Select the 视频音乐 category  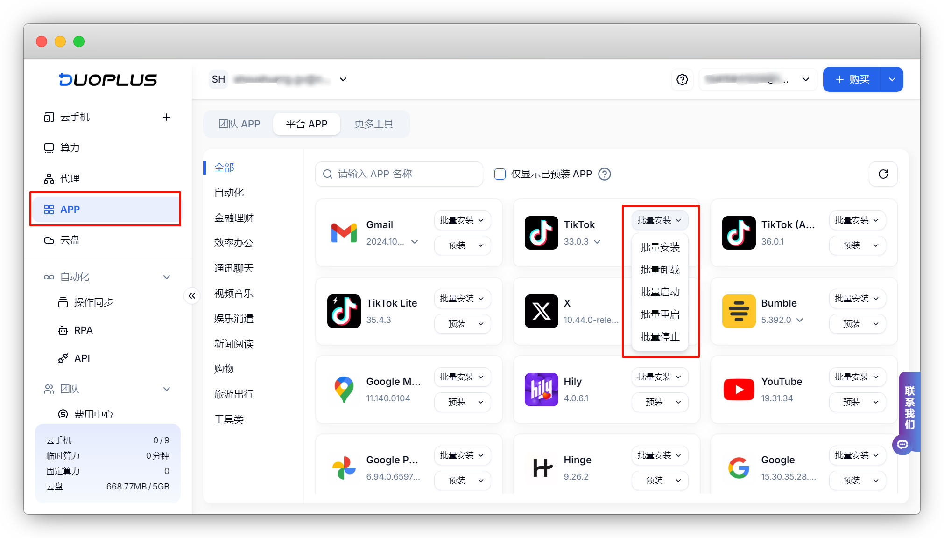tap(234, 293)
